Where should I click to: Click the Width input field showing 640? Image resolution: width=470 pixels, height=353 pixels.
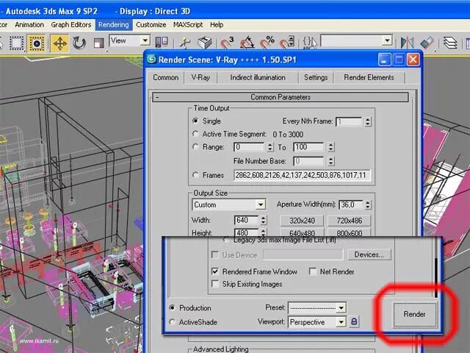point(247,220)
